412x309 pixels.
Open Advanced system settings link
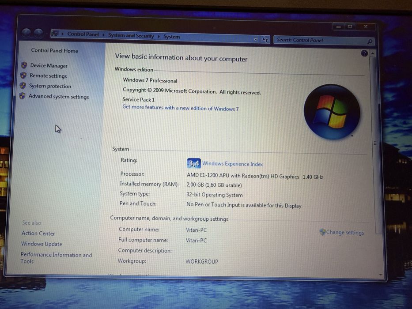pos(59,96)
